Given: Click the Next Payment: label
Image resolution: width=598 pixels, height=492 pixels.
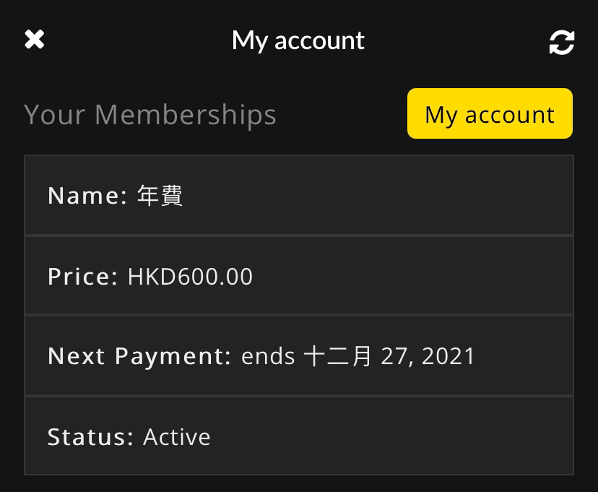Looking at the screenshot, I should (139, 357).
